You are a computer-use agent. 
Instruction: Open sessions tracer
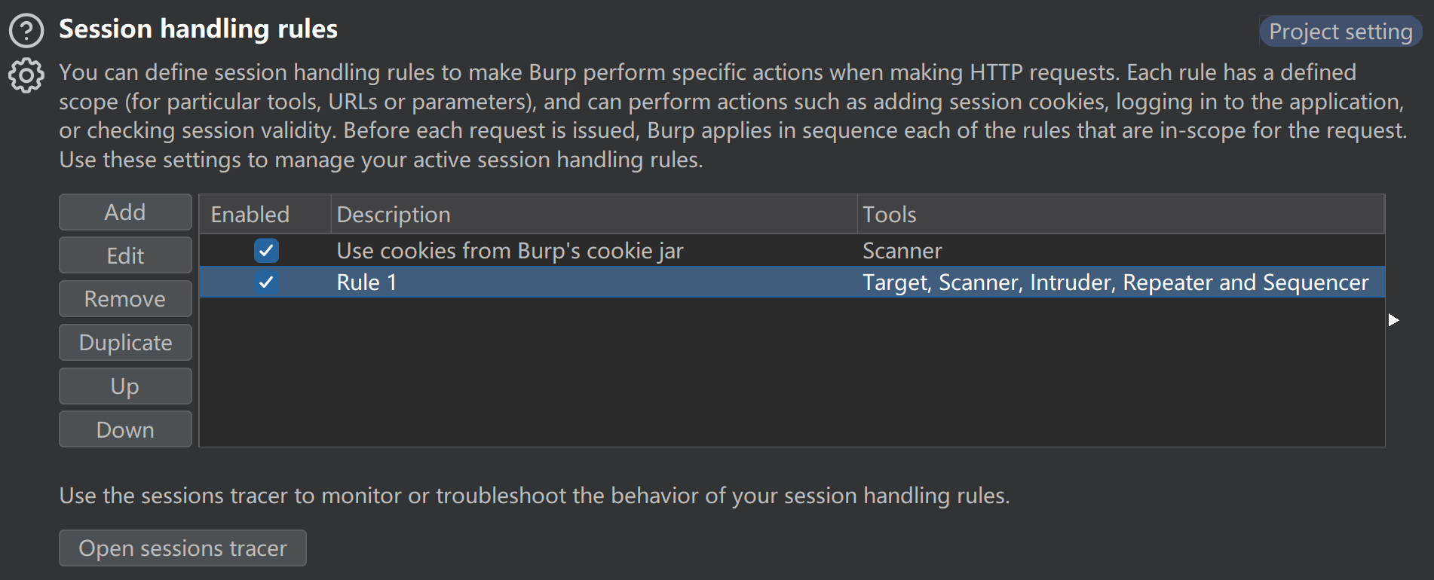(x=182, y=548)
